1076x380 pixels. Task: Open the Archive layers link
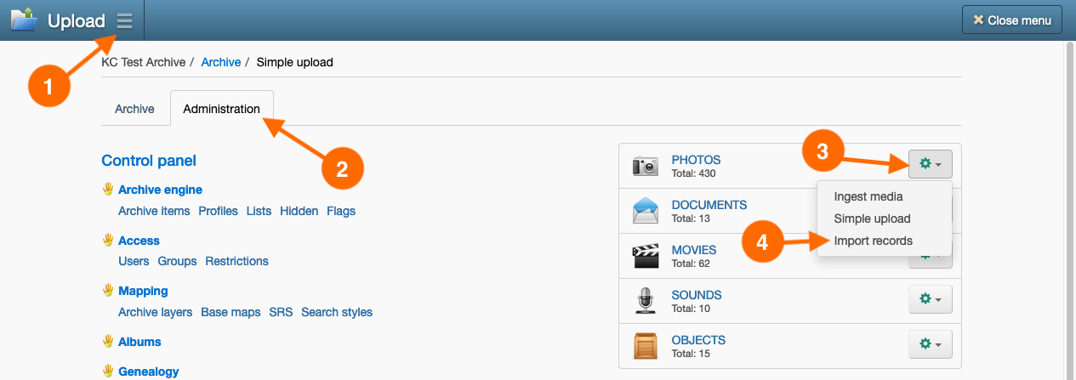(155, 312)
